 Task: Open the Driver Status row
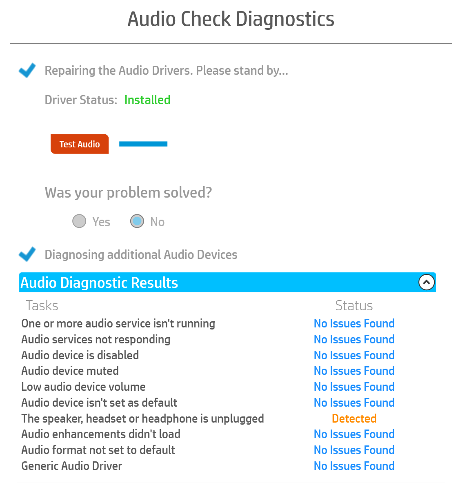pos(107,100)
